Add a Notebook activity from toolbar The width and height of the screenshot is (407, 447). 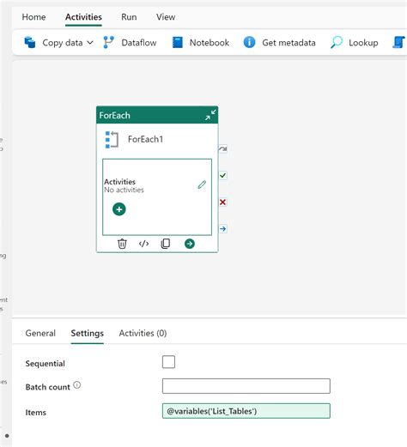pyautogui.click(x=200, y=43)
